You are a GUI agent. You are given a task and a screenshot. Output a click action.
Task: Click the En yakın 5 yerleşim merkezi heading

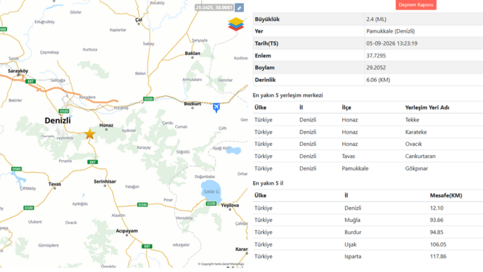tap(288, 95)
